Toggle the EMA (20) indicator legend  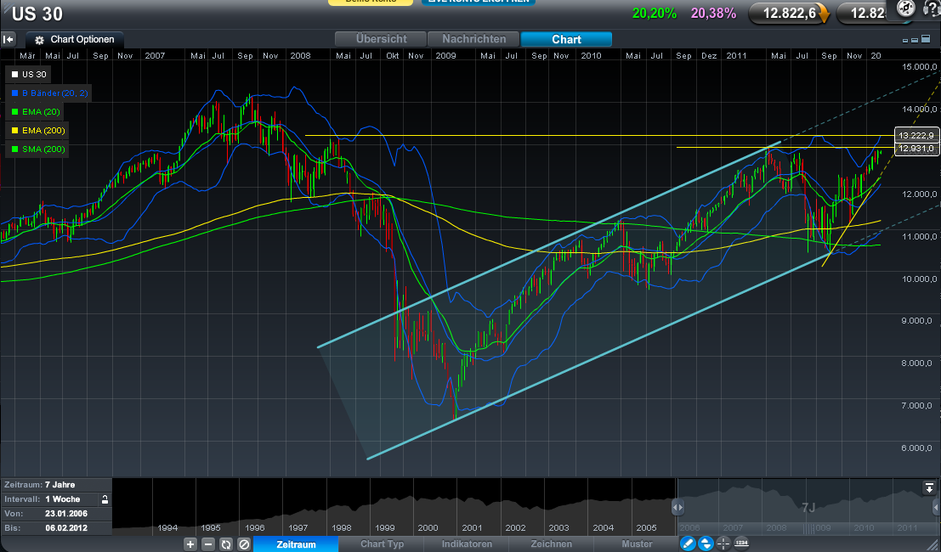pyautogui.click(x=36, y=111)
